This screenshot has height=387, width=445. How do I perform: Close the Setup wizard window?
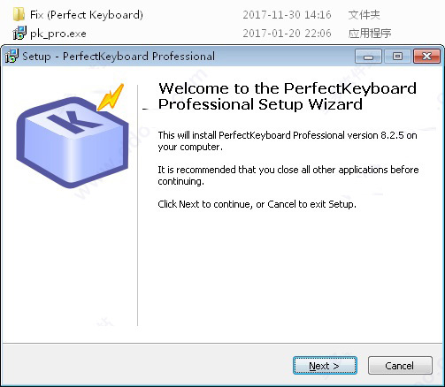point(426,56)
